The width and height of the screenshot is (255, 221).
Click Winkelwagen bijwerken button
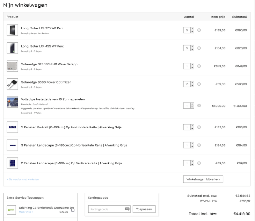click(x=203, y=179)
